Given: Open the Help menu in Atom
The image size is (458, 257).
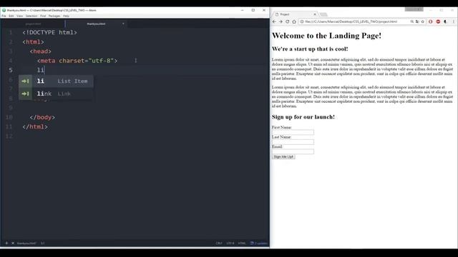Looking at the screenshot, I should (66, 16).
